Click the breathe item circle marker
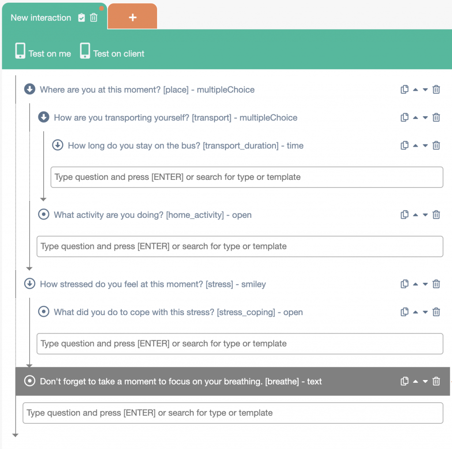 tap(30, 381)
